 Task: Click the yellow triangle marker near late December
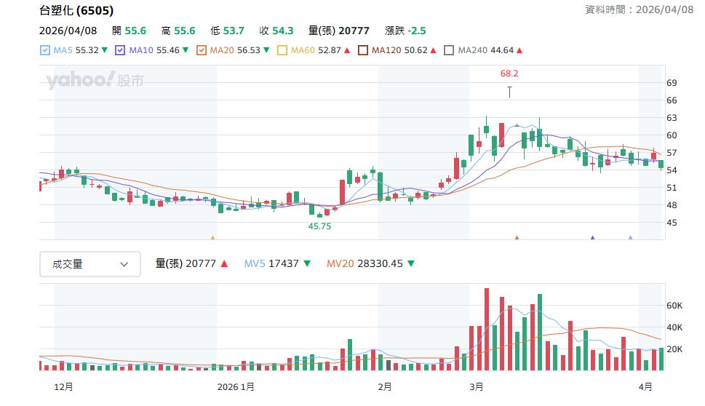[x=212, y=237]
